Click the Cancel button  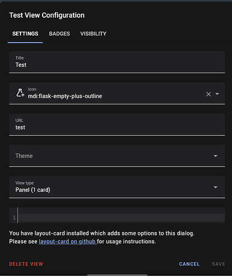tap(189, 264)
